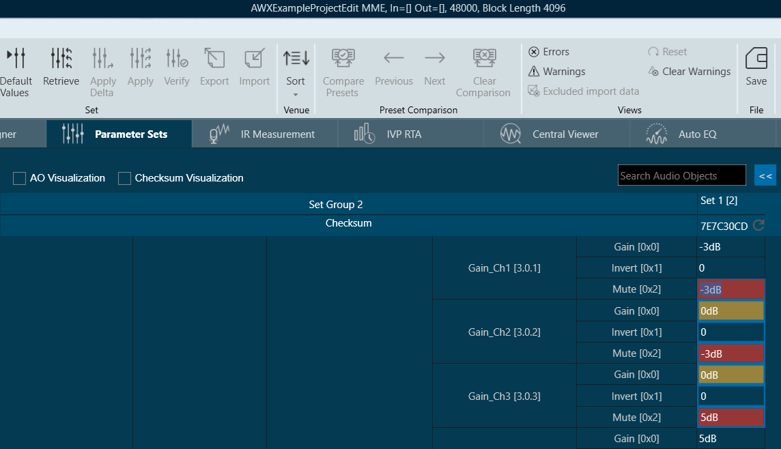Screen dimensions: 781x449
Task: Show Errors view
Action: tap(549, 52)
